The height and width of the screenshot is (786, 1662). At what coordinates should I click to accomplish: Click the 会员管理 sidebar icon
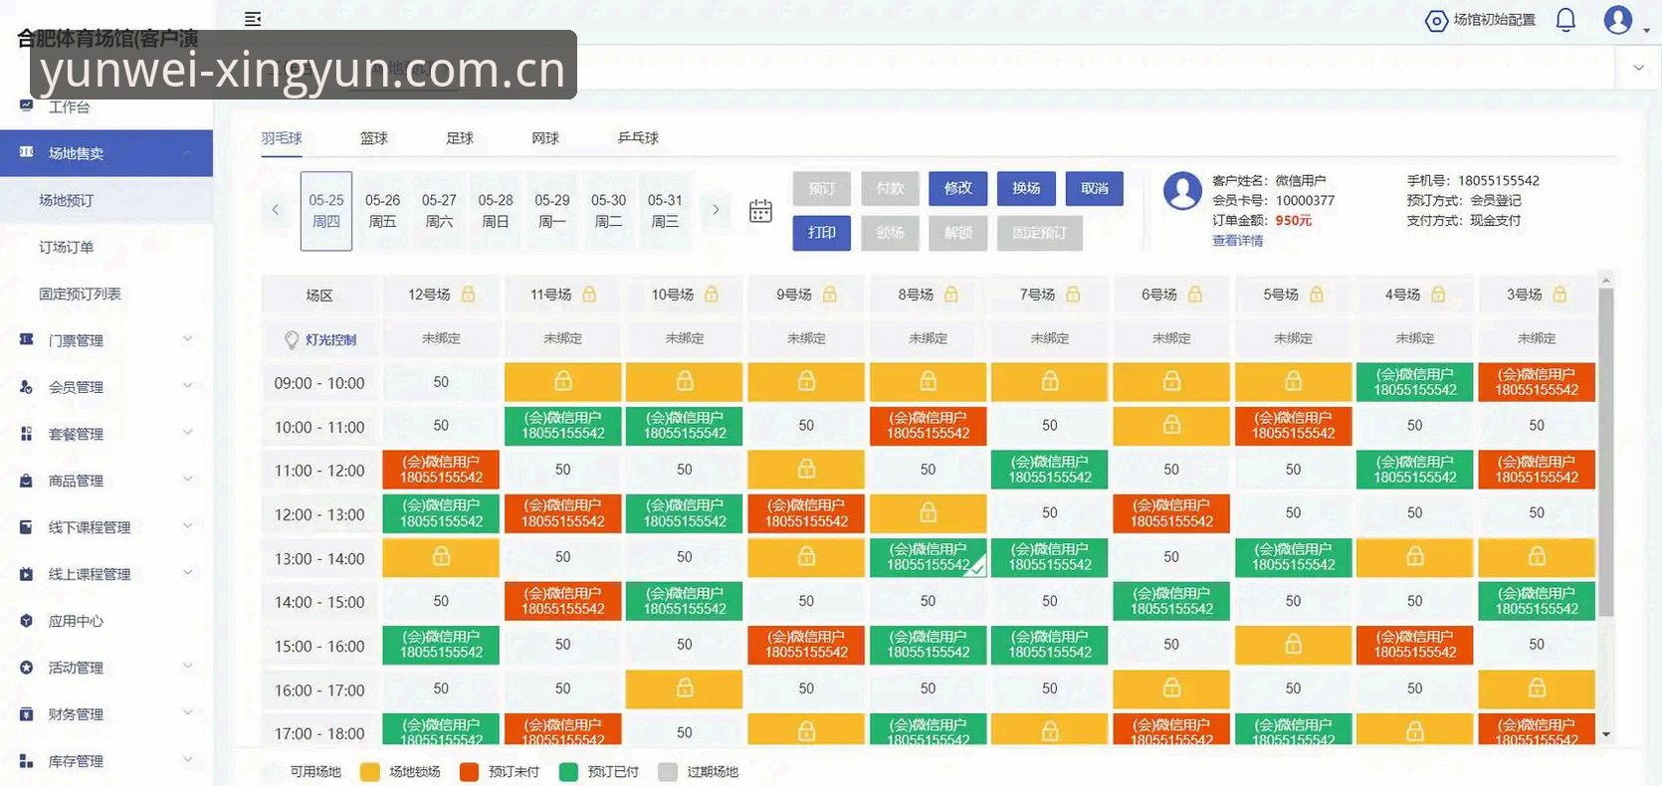[x=26, y=387]
